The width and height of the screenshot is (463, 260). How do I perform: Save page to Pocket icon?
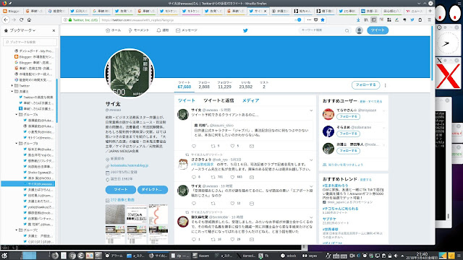click(x=315, y=19)
